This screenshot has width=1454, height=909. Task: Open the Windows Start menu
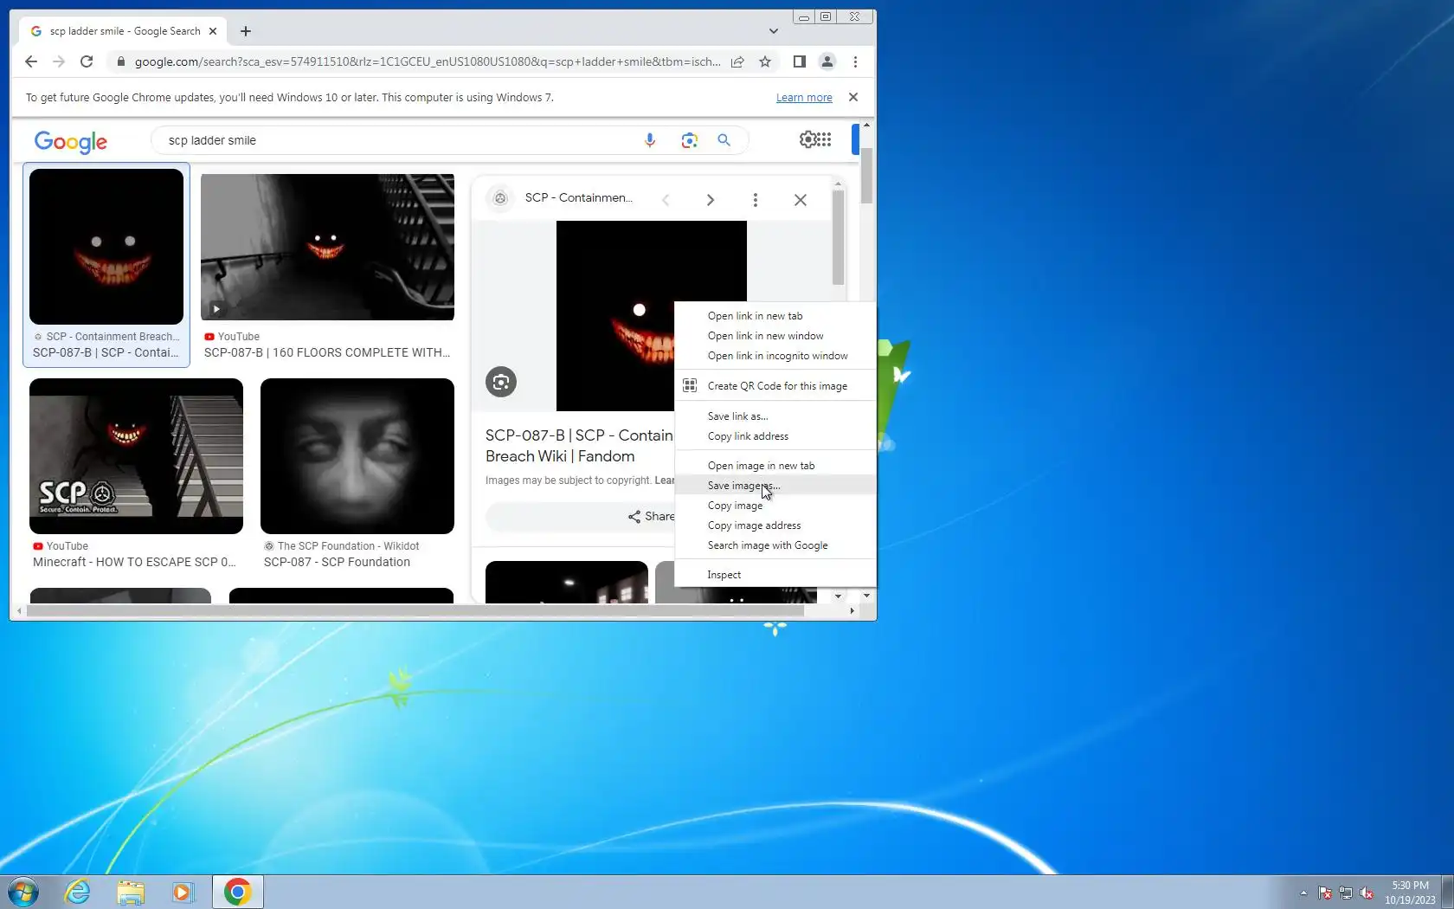coord(23,892)
